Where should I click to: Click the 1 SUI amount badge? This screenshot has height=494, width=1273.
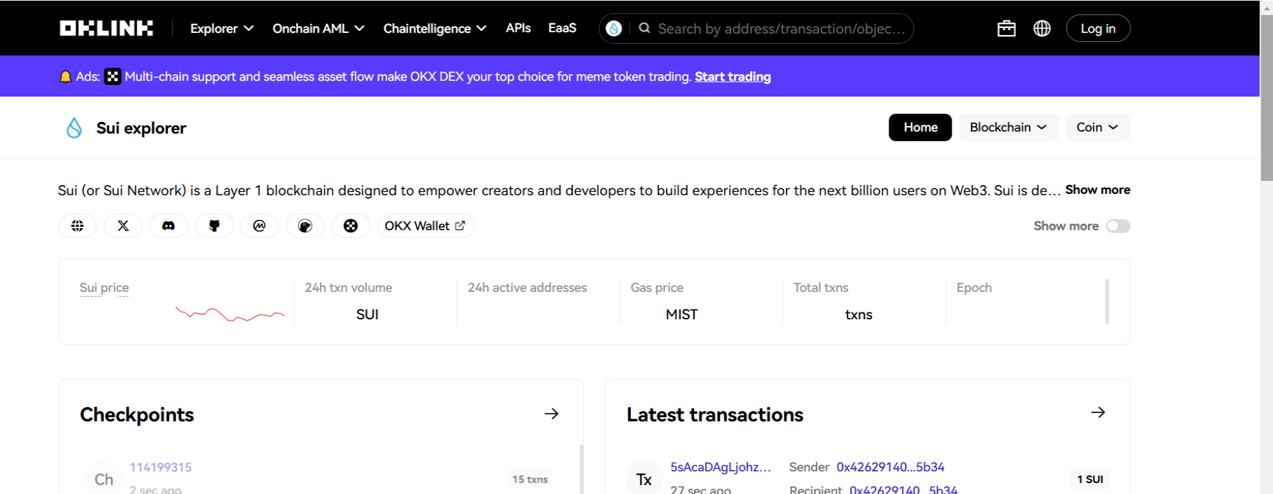[1089, 480]
